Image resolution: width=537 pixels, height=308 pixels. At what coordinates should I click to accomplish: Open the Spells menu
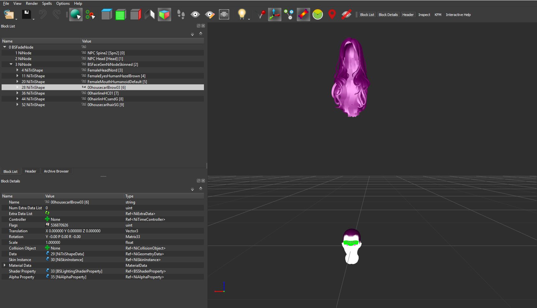tap(47, 4)
